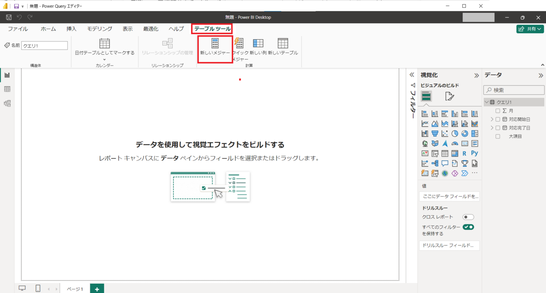Switch to the 最適化 ribbon tab
Image resolution: width=546 pixels, height=293 pixels.
point(151,29)
